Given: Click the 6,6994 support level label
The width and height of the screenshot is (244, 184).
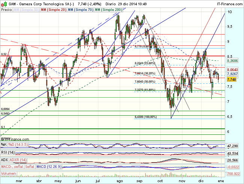Looking at the screenshot, I should point(5,109).
